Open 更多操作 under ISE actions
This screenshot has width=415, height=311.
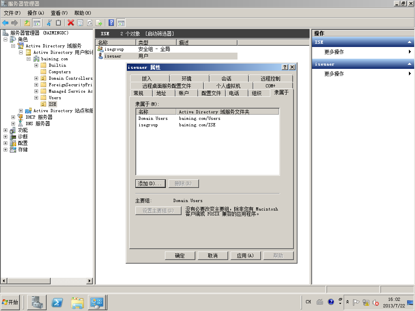[334, 52]
